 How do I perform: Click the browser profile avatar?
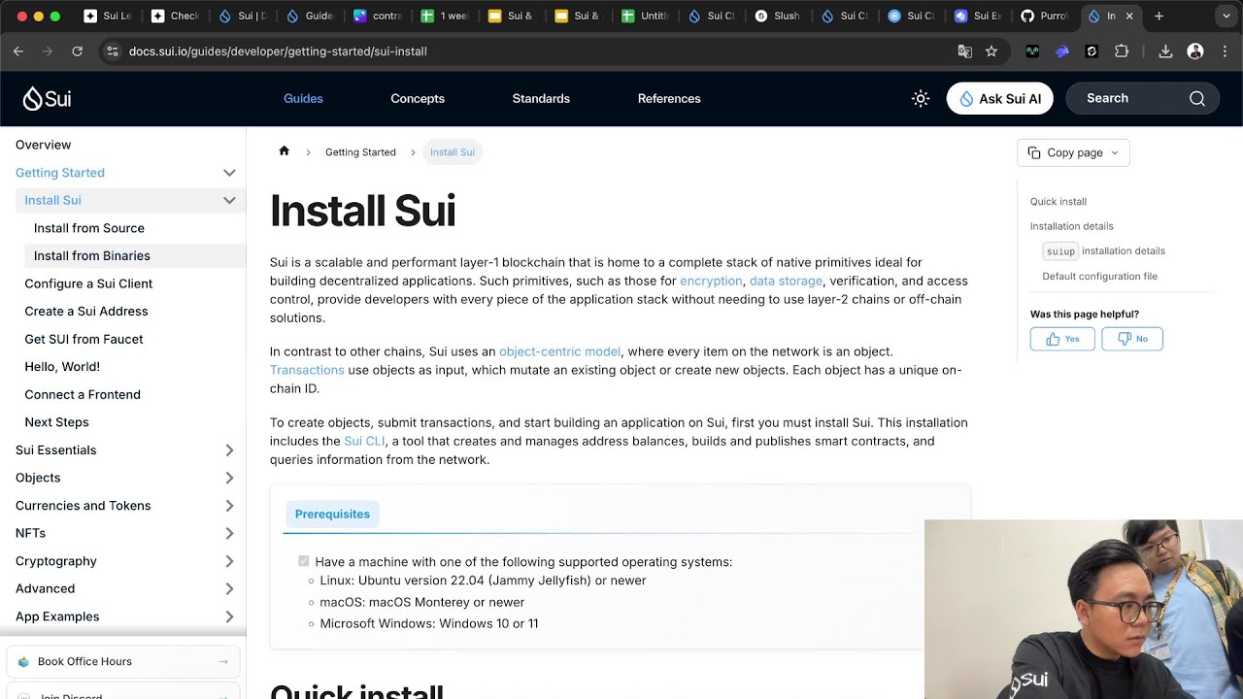coord(1195,51)
